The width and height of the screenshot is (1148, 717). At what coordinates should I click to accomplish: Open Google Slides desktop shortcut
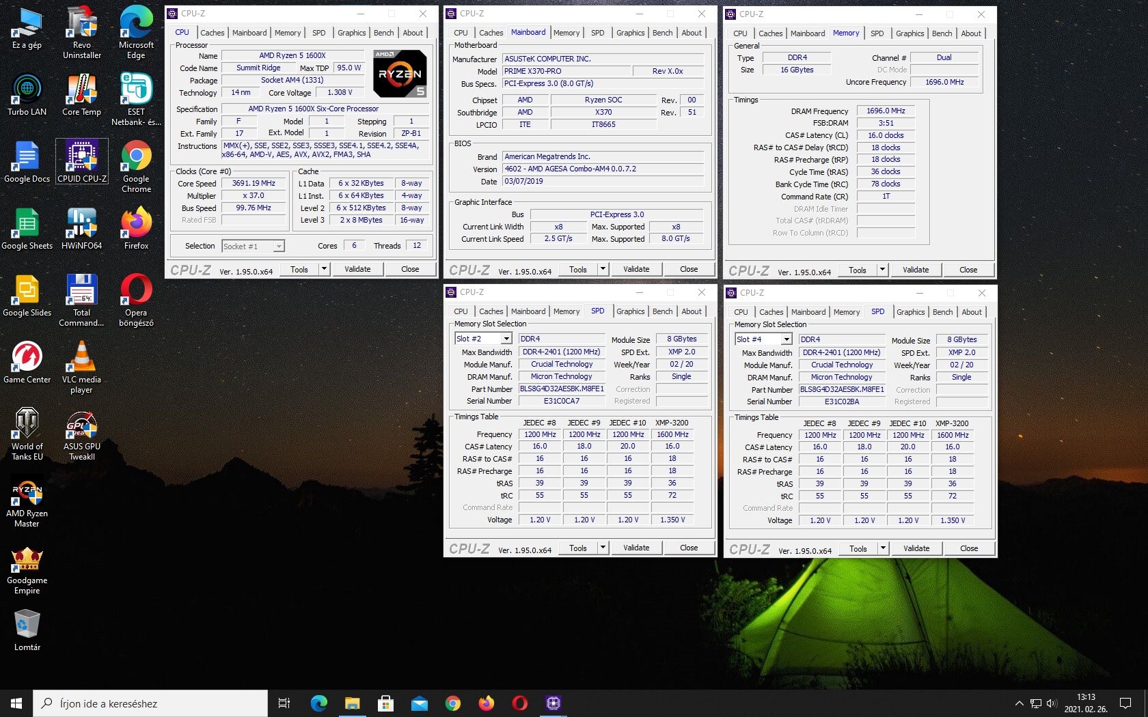coord(27,296)
